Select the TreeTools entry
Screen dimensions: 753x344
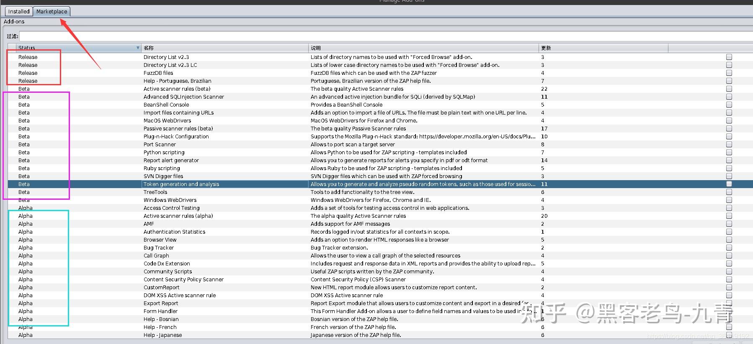click(155, 192)
